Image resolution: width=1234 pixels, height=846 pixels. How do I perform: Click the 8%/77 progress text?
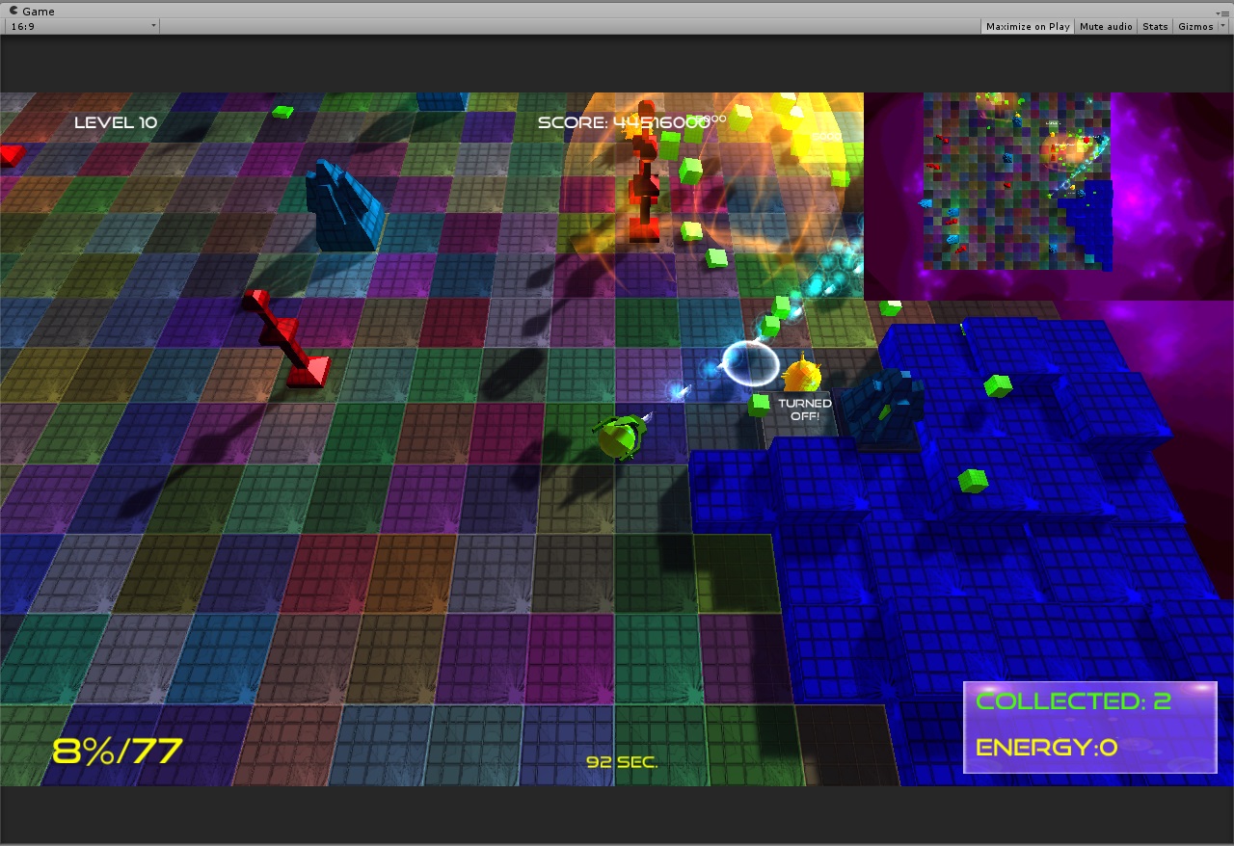tap(118, 751)
